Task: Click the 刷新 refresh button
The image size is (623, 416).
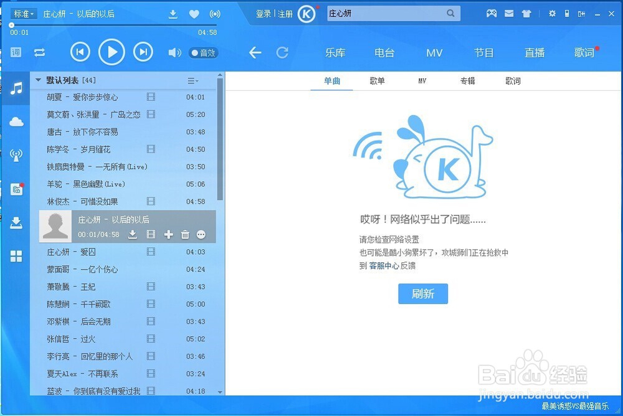Action: (423, 293)
